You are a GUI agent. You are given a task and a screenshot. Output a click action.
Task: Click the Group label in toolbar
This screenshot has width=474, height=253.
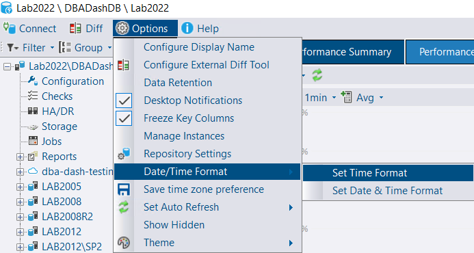click(88, 48)
